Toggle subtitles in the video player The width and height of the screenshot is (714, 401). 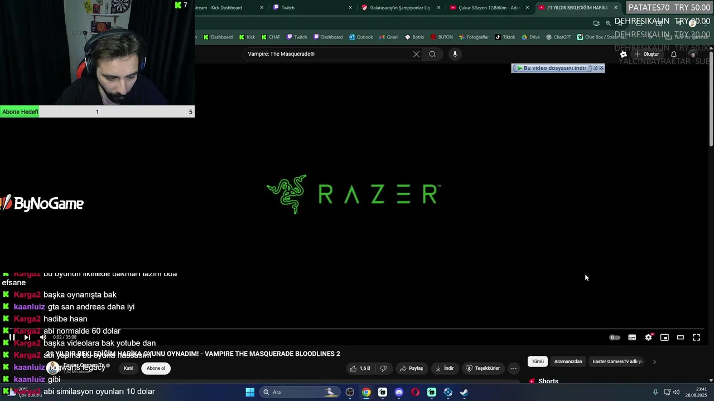coord(632,338)
